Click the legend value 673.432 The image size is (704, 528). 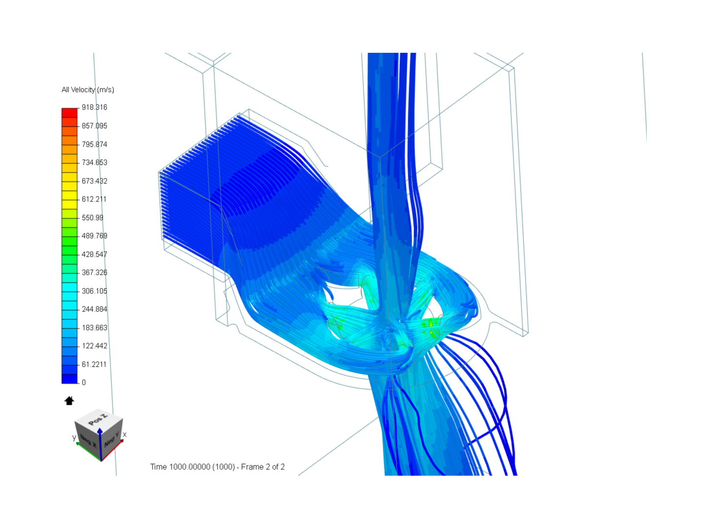(94, 181)
